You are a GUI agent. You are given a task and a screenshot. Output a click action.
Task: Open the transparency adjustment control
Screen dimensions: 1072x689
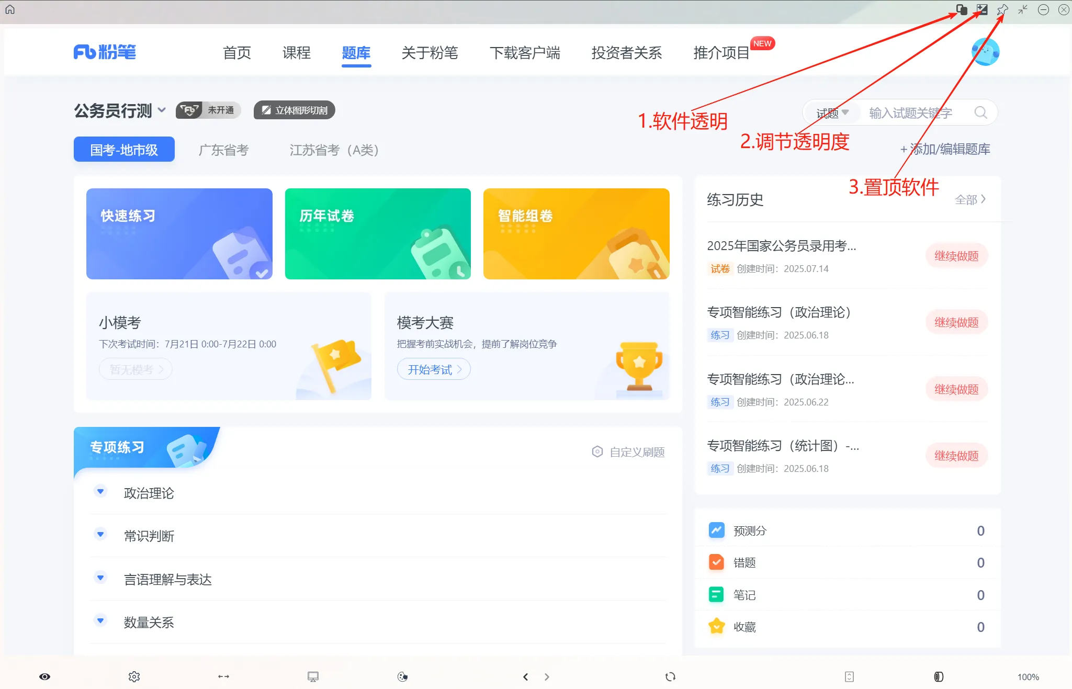pyautogui.click(x=981, y=9)
